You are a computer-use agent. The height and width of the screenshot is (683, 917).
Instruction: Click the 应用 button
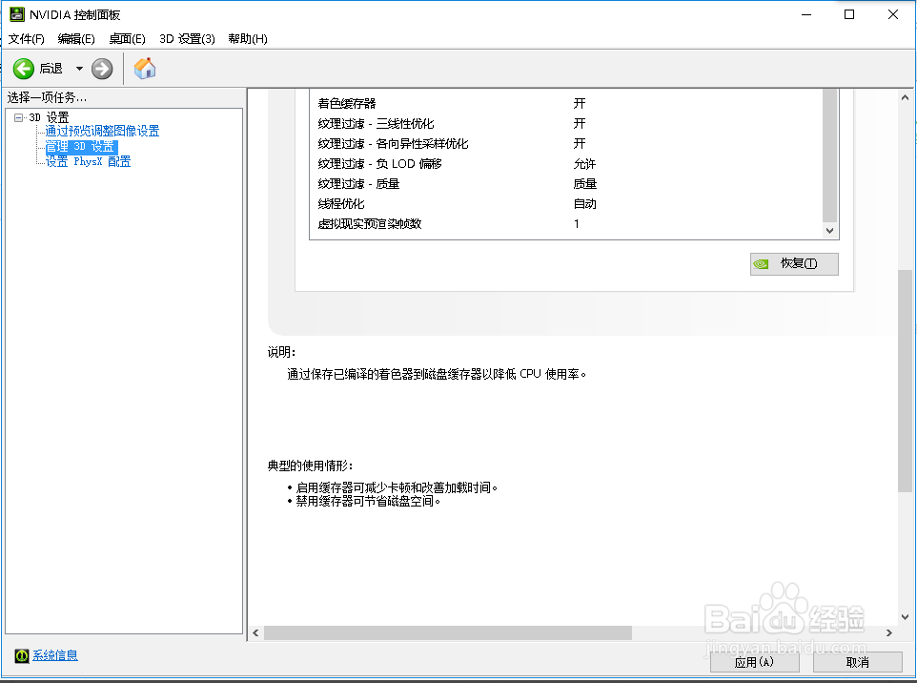(x=754, y=661)
